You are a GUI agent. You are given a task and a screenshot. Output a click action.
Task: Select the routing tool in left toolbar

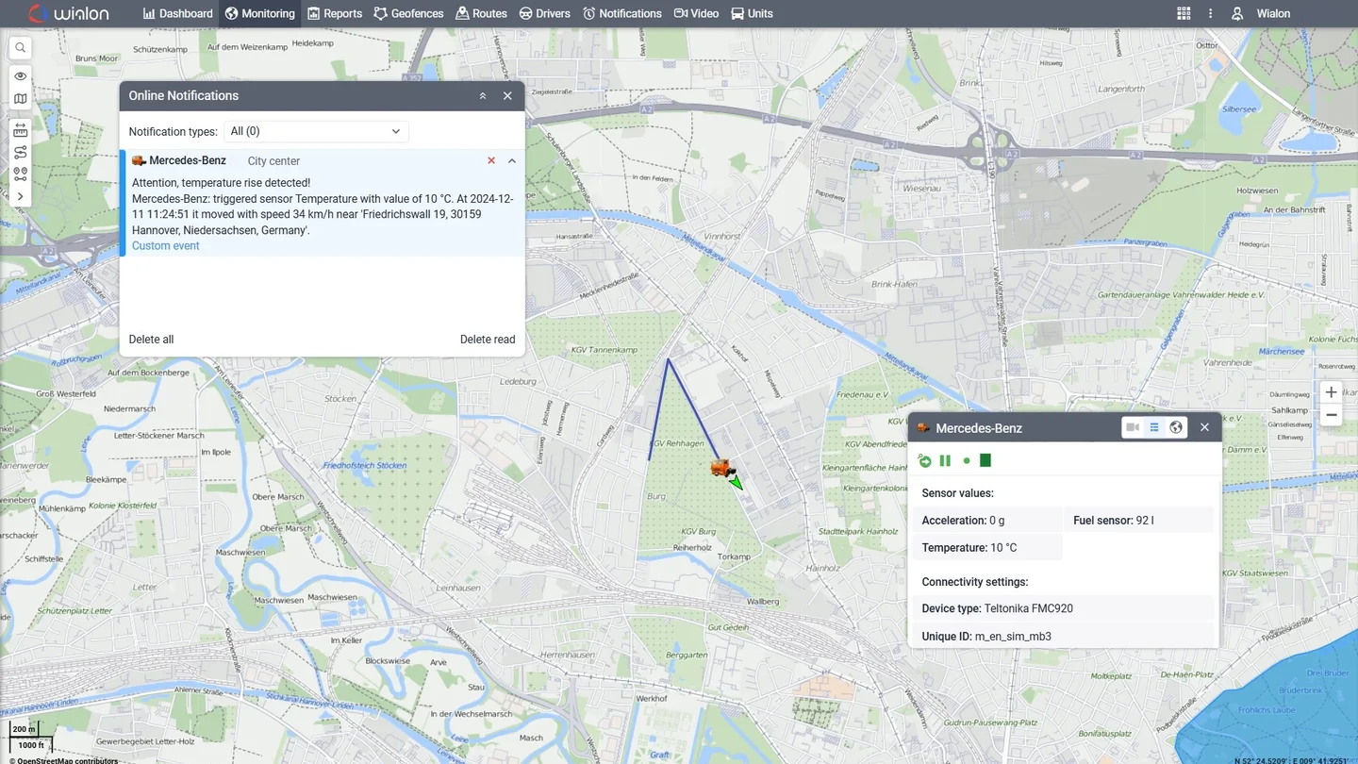[20, 152]
